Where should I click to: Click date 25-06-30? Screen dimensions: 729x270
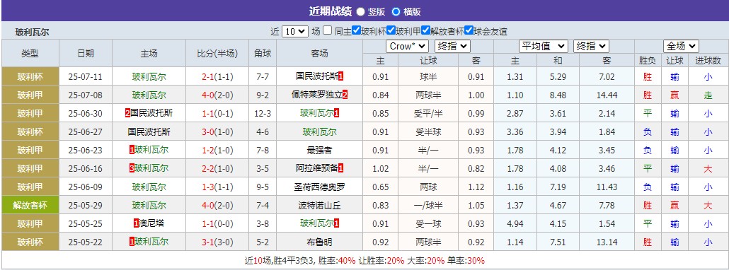click(86, 113)
